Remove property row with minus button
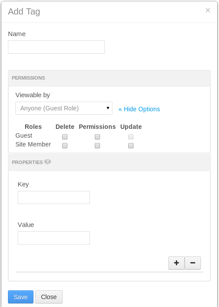This screenshot has height=307, width=219. point(193,263)
